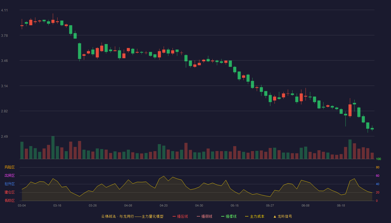
Task: Pick the 03-26 date label
Action: pyautogui.click(x=93, y=205)
